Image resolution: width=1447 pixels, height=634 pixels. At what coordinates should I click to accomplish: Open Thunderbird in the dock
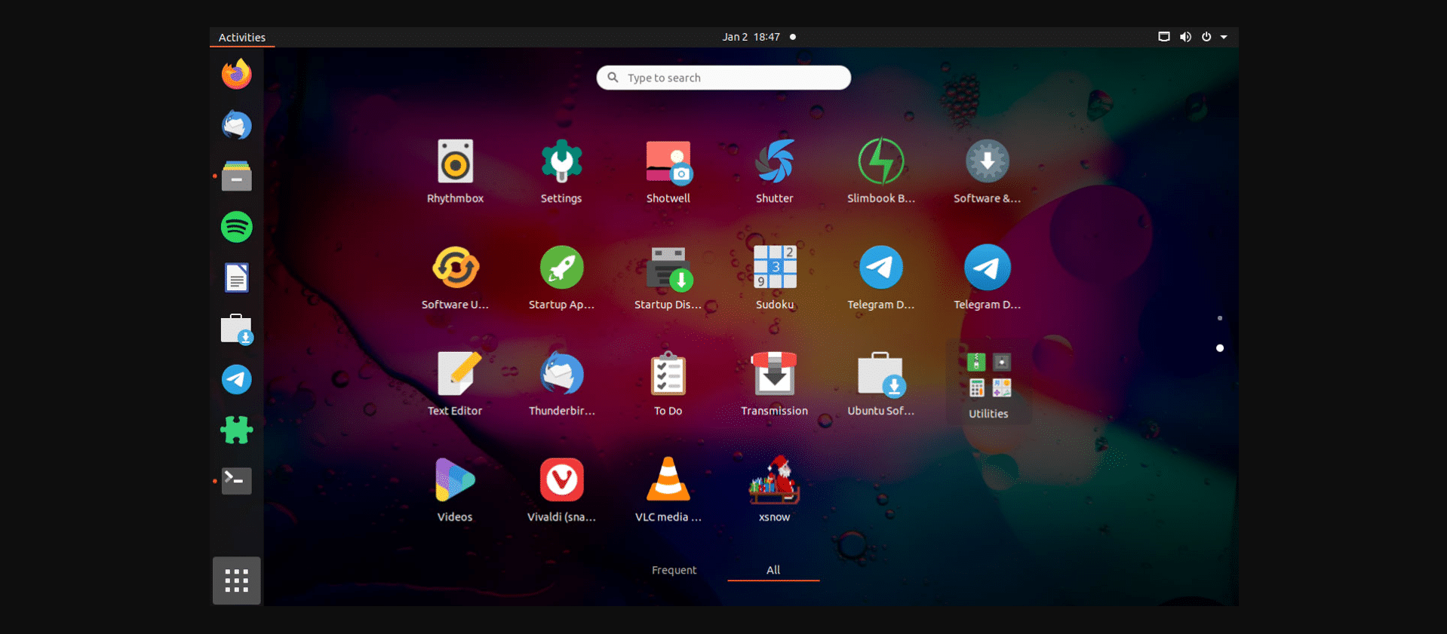[x=237, y=125]
